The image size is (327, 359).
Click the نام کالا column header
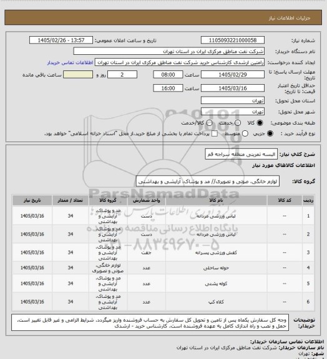(x=216, y=200)
